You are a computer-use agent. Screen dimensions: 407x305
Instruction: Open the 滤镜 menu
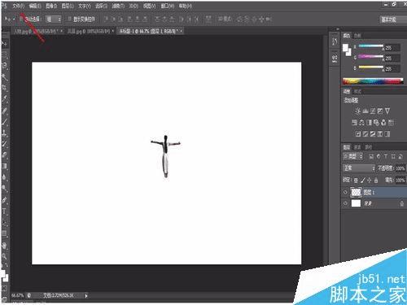[x=118, y=6]
